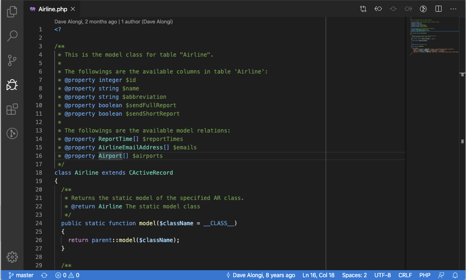Click the code lens authors line above code
This screenshot has height=280, width=466.
[114, 22]
